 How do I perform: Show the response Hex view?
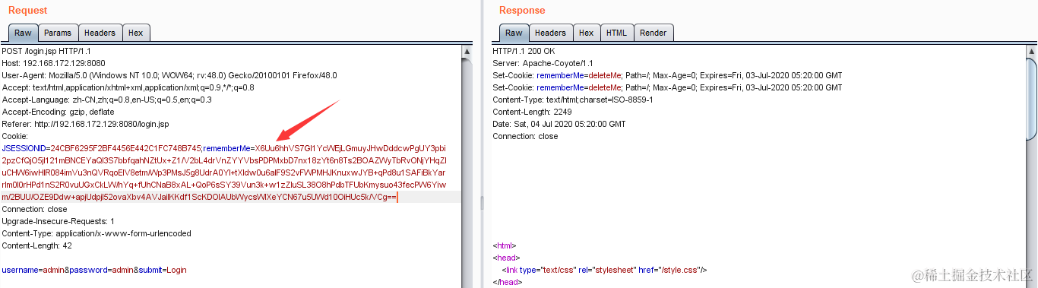(586, 33)
